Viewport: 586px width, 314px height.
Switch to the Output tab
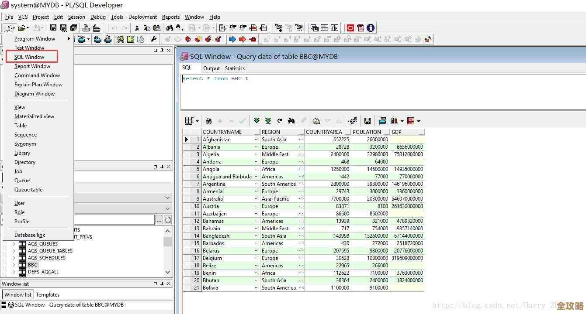coord(212,68)
